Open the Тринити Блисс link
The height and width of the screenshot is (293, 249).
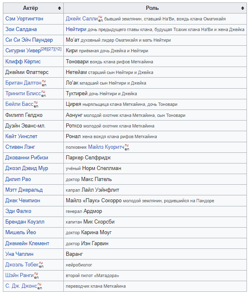23,94
